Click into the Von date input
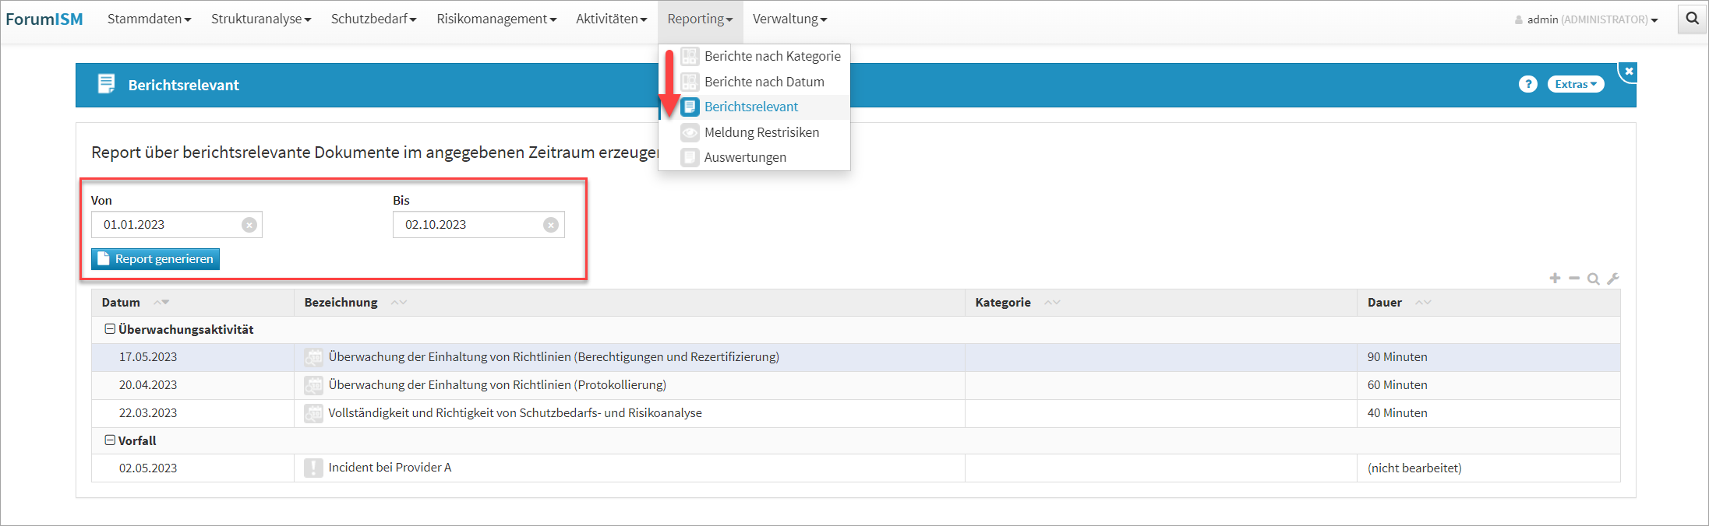1709x526 pixels. click(168, 225)
